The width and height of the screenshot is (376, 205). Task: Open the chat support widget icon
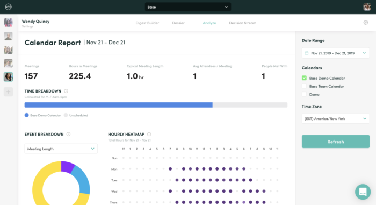click(x=363, y=192)
